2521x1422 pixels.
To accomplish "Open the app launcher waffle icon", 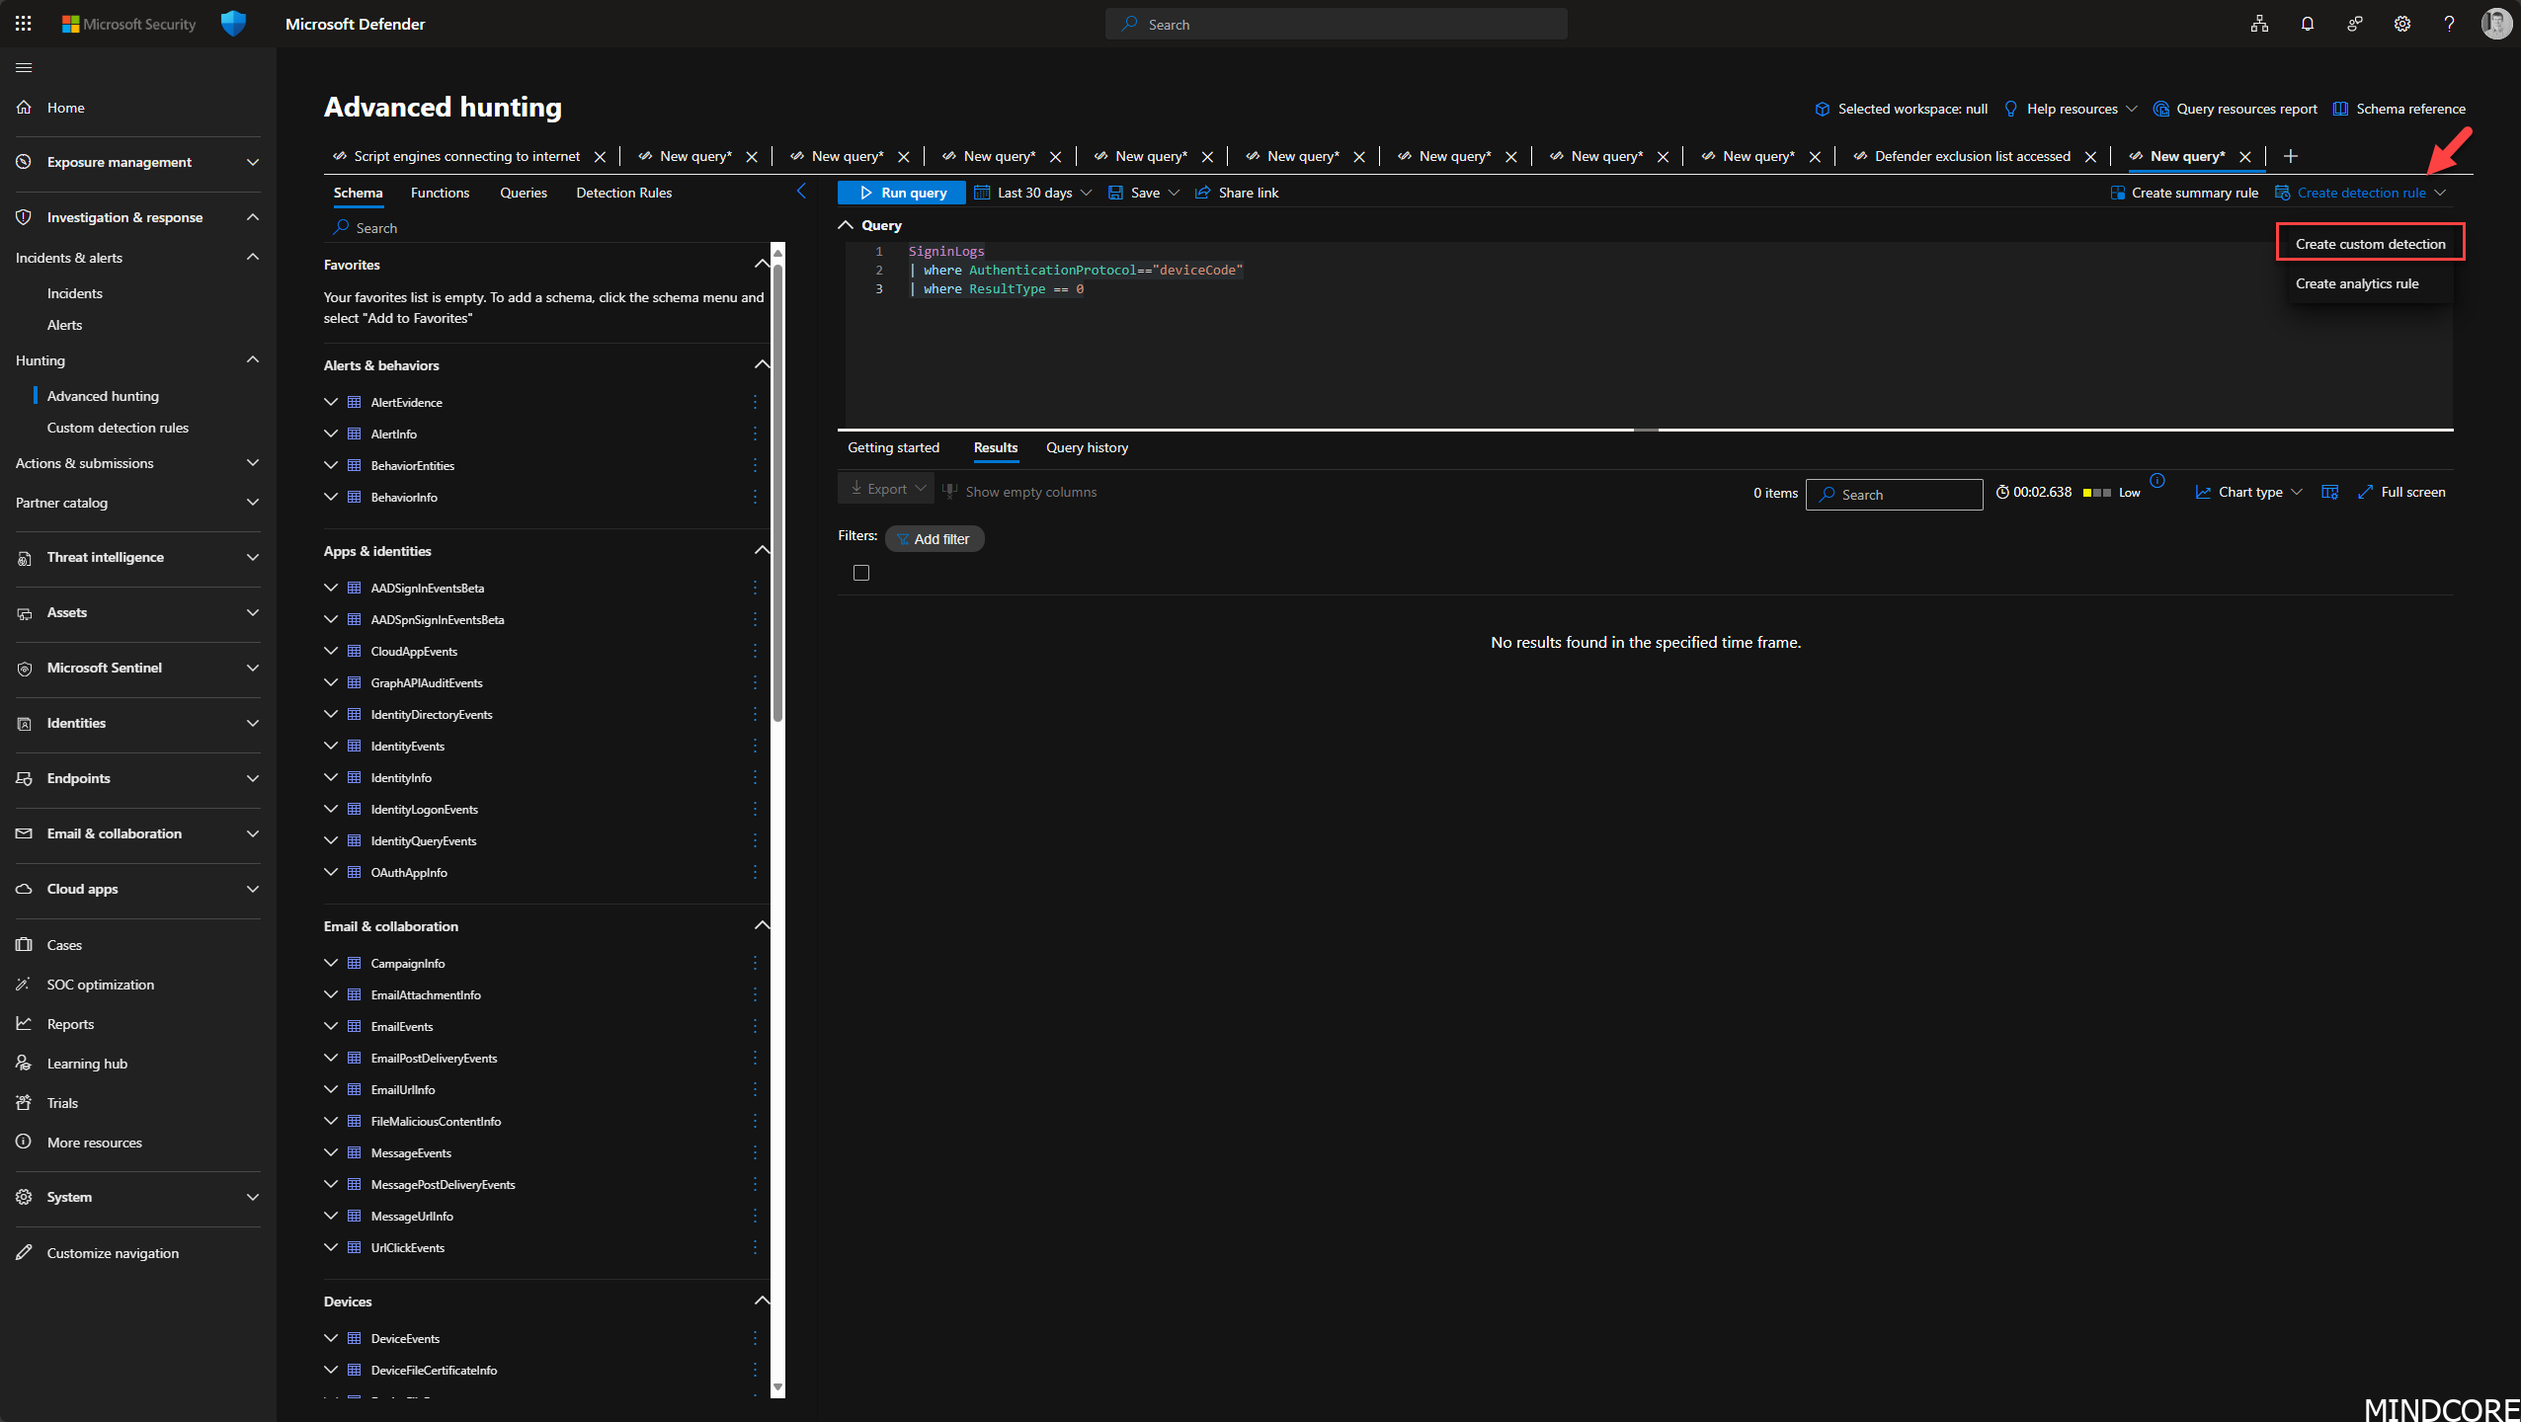I will click(24, 24).
